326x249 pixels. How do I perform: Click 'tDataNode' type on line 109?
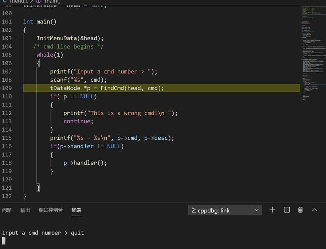pos(65,88)
